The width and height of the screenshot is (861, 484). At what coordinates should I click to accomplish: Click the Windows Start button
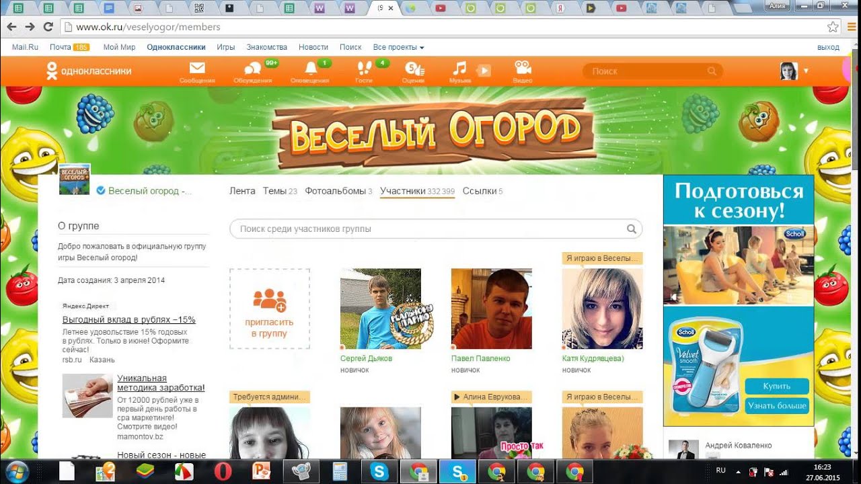(x=17, y=471)
